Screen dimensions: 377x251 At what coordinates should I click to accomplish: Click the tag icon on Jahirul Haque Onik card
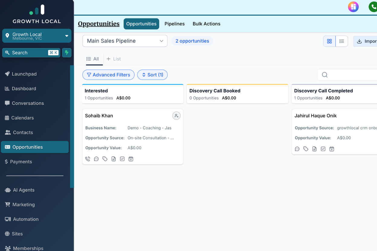tap(306, 149)
